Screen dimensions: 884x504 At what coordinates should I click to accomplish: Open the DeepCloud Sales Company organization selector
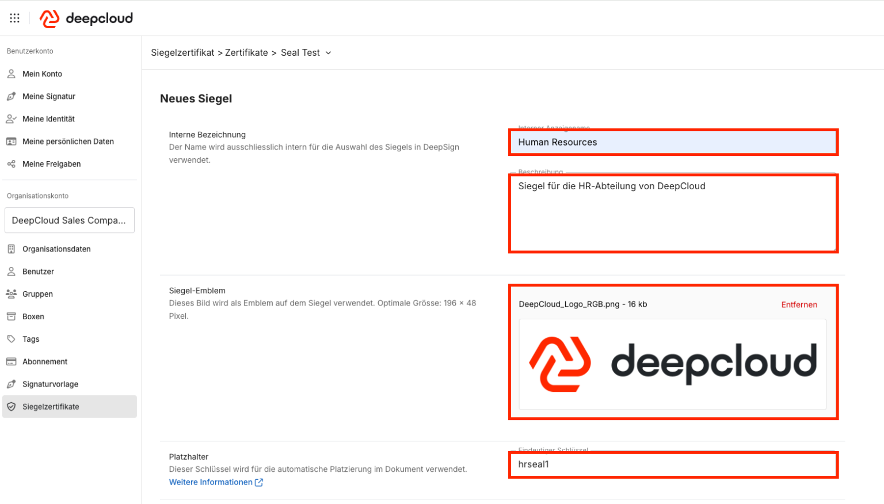point(69,220)
